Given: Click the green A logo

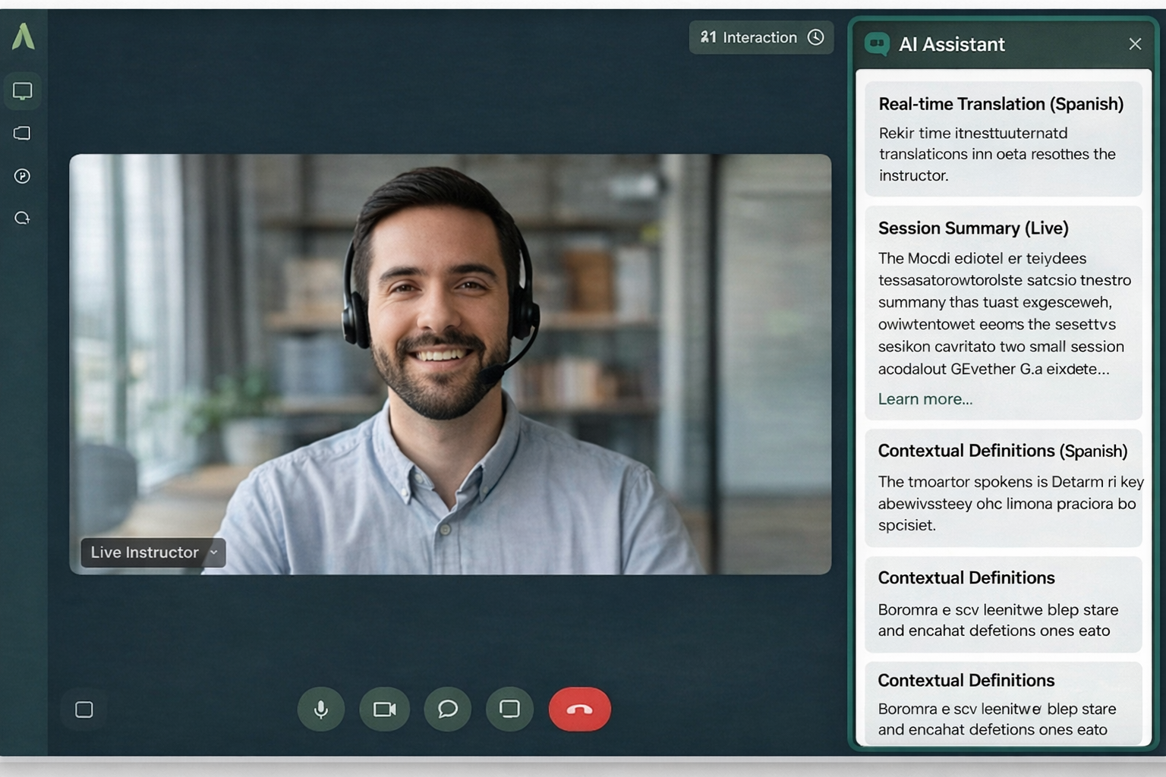Looking at the screenshot, I should point(23,36).
